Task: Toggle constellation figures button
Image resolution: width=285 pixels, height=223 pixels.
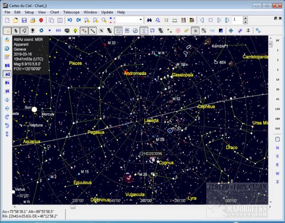Action: 144,31
